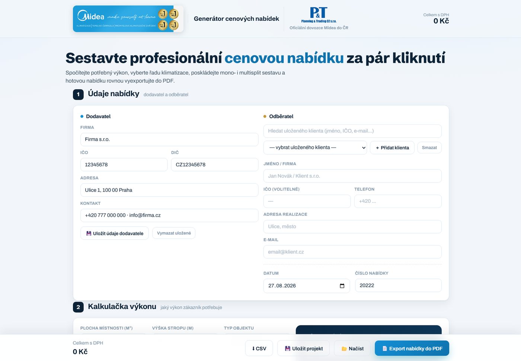Click the IČO (volitelné) field
The image size is (521, 361).
click(307, 201)
